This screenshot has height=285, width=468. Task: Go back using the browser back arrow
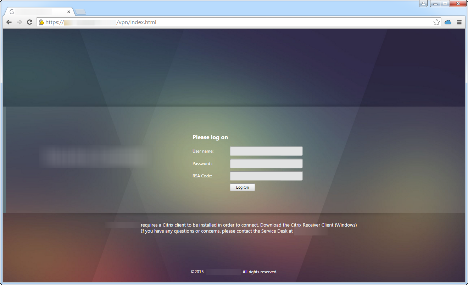9,22
